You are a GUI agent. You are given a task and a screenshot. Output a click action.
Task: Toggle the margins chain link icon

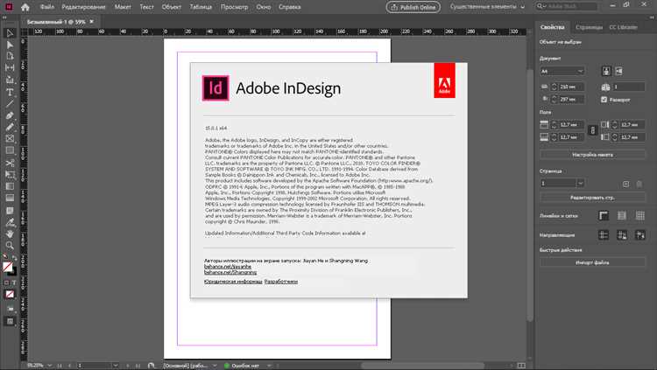point(591,130)
